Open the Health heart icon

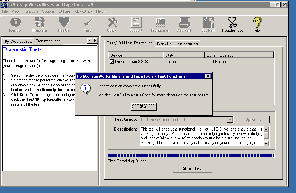tap(64, 25)
